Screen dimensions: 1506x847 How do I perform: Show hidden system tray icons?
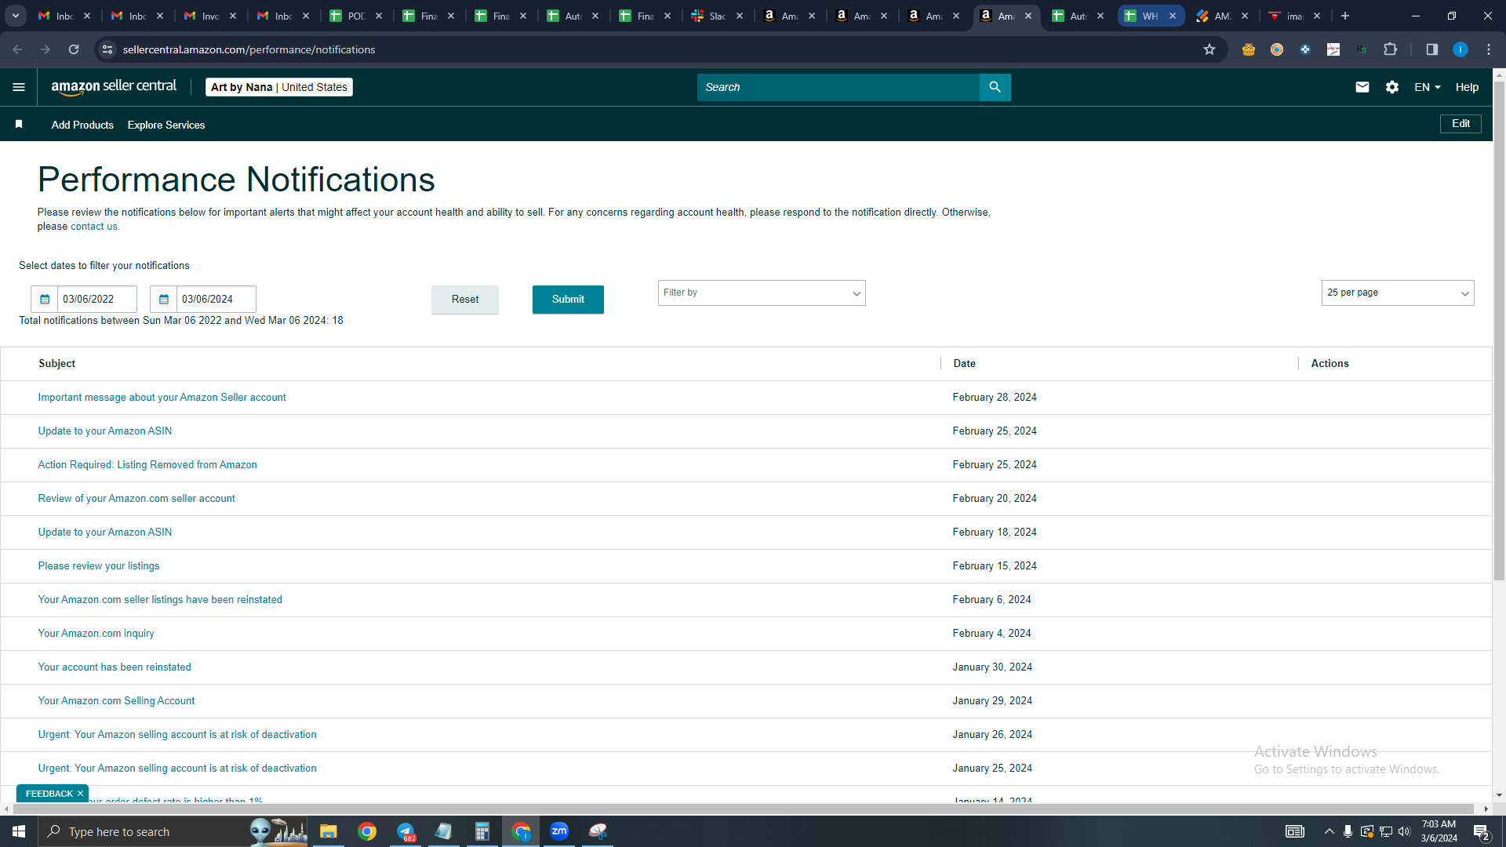(1329, 831)
